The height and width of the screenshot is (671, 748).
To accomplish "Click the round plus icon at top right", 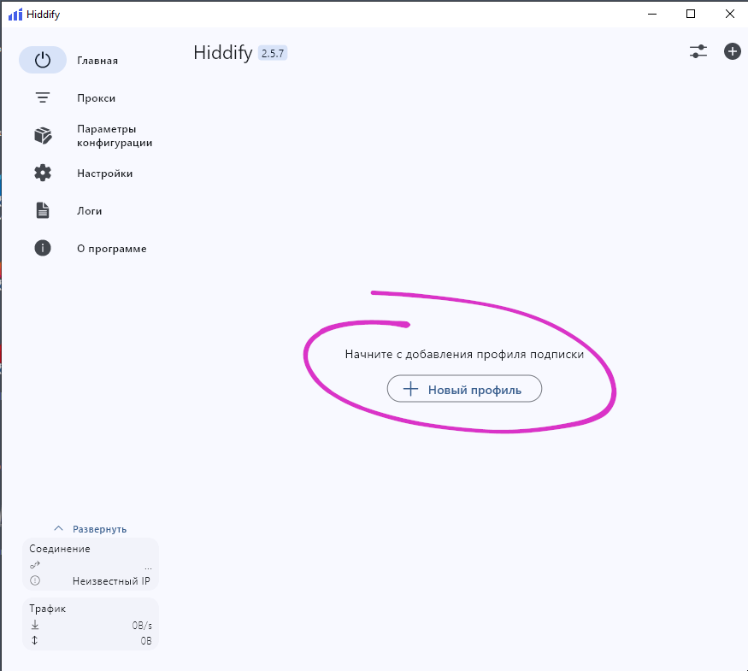I will pos(733,52).
